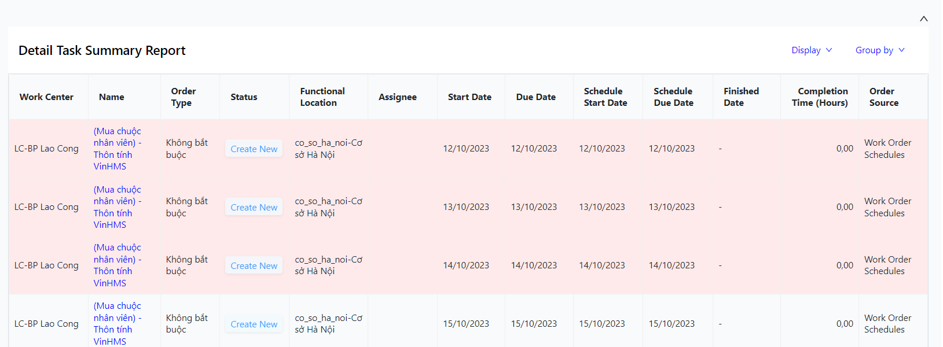Open task name link dated 13/10/2023
Image resolution: width=943 pixels, height=347 pixels.
118,207
